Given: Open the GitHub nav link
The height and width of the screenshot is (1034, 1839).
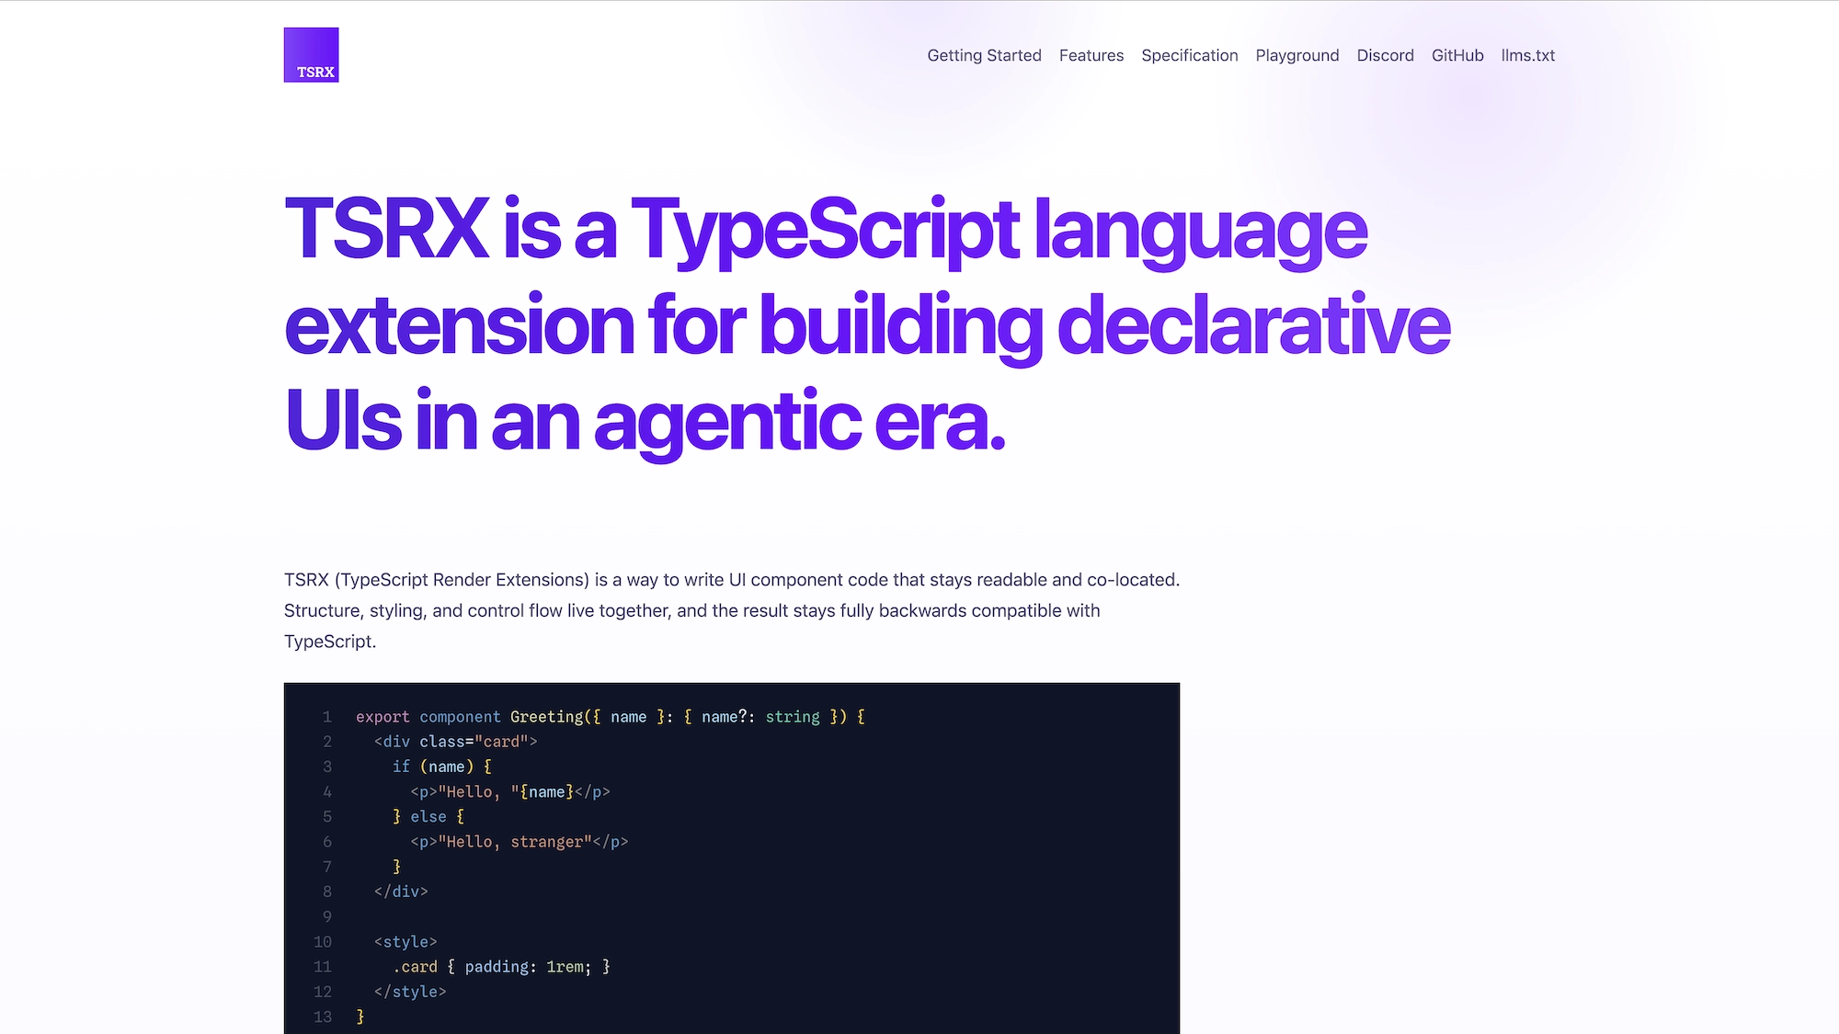Looking at the screenshot, I should pyautogui.click(x=1457, y=55).
